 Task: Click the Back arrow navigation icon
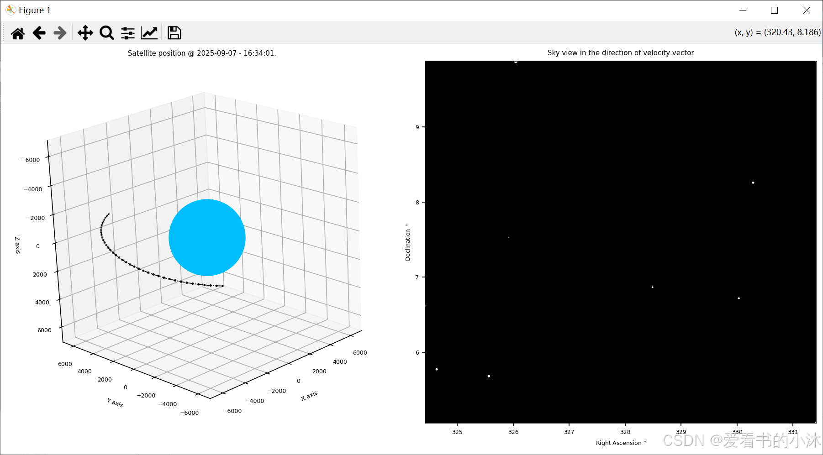pos(39,32)
